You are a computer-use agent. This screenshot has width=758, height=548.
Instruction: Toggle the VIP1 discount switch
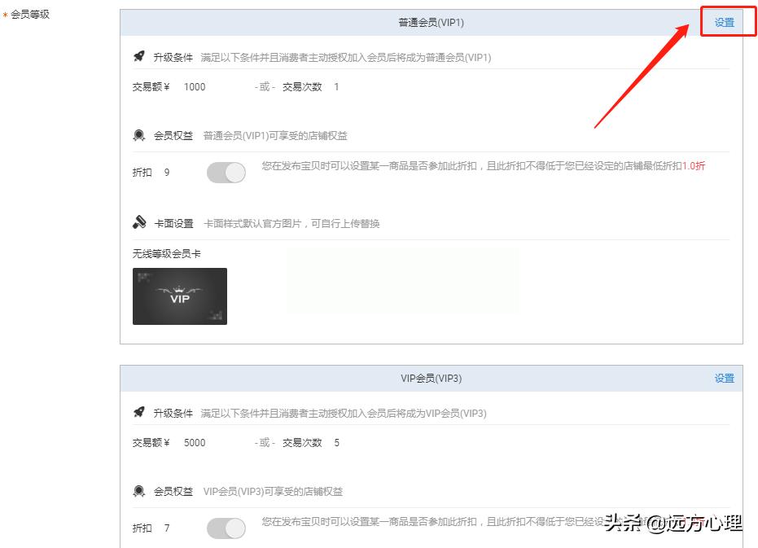tap(226, 172)
